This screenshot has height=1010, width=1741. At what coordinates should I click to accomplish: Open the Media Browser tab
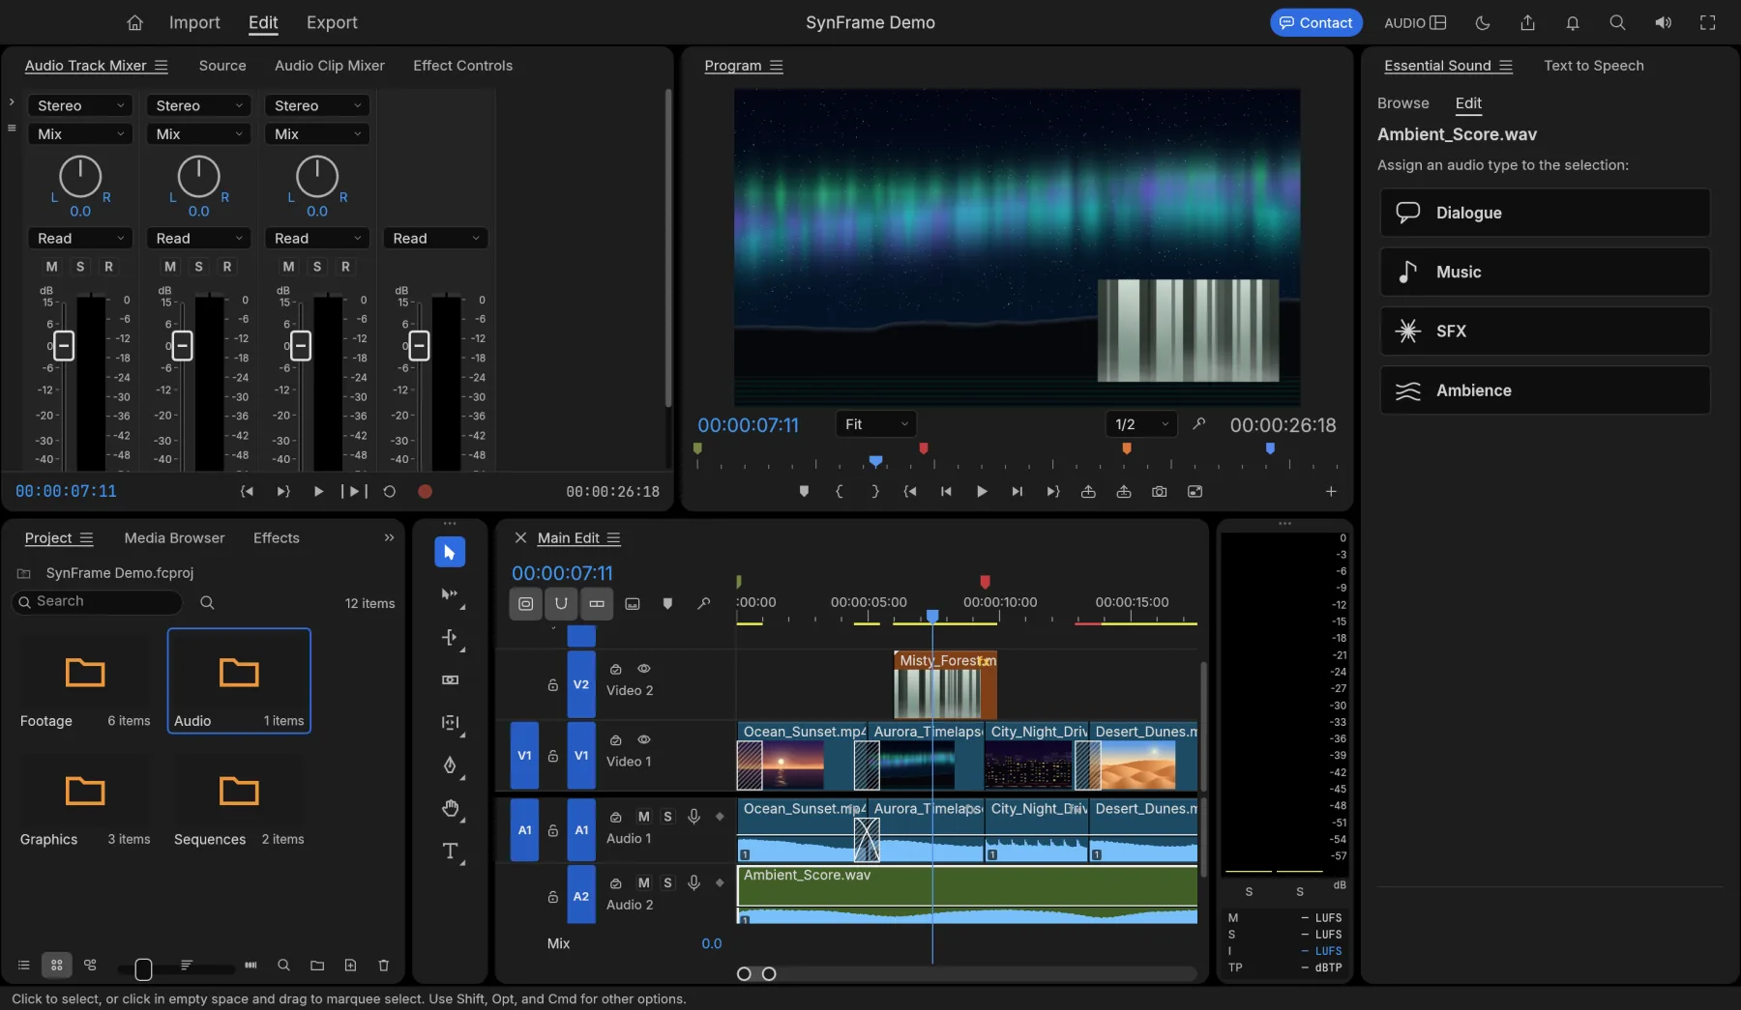pos(174,538)
